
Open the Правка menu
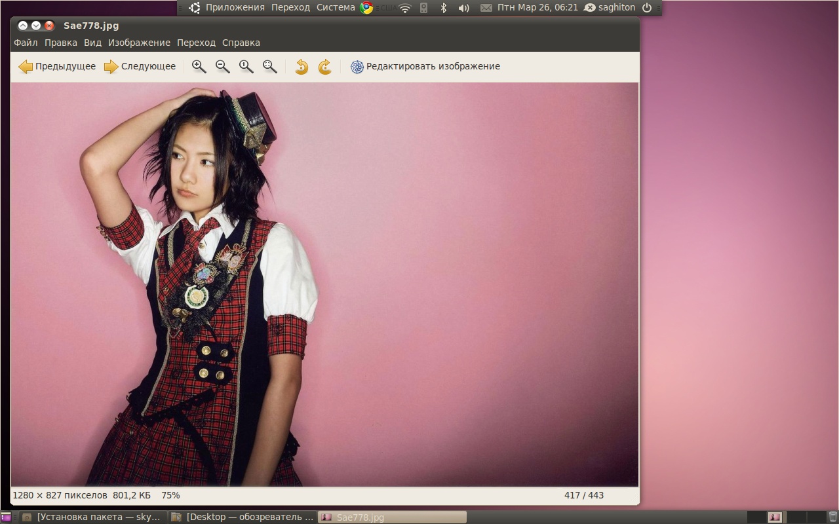(61, 43)
